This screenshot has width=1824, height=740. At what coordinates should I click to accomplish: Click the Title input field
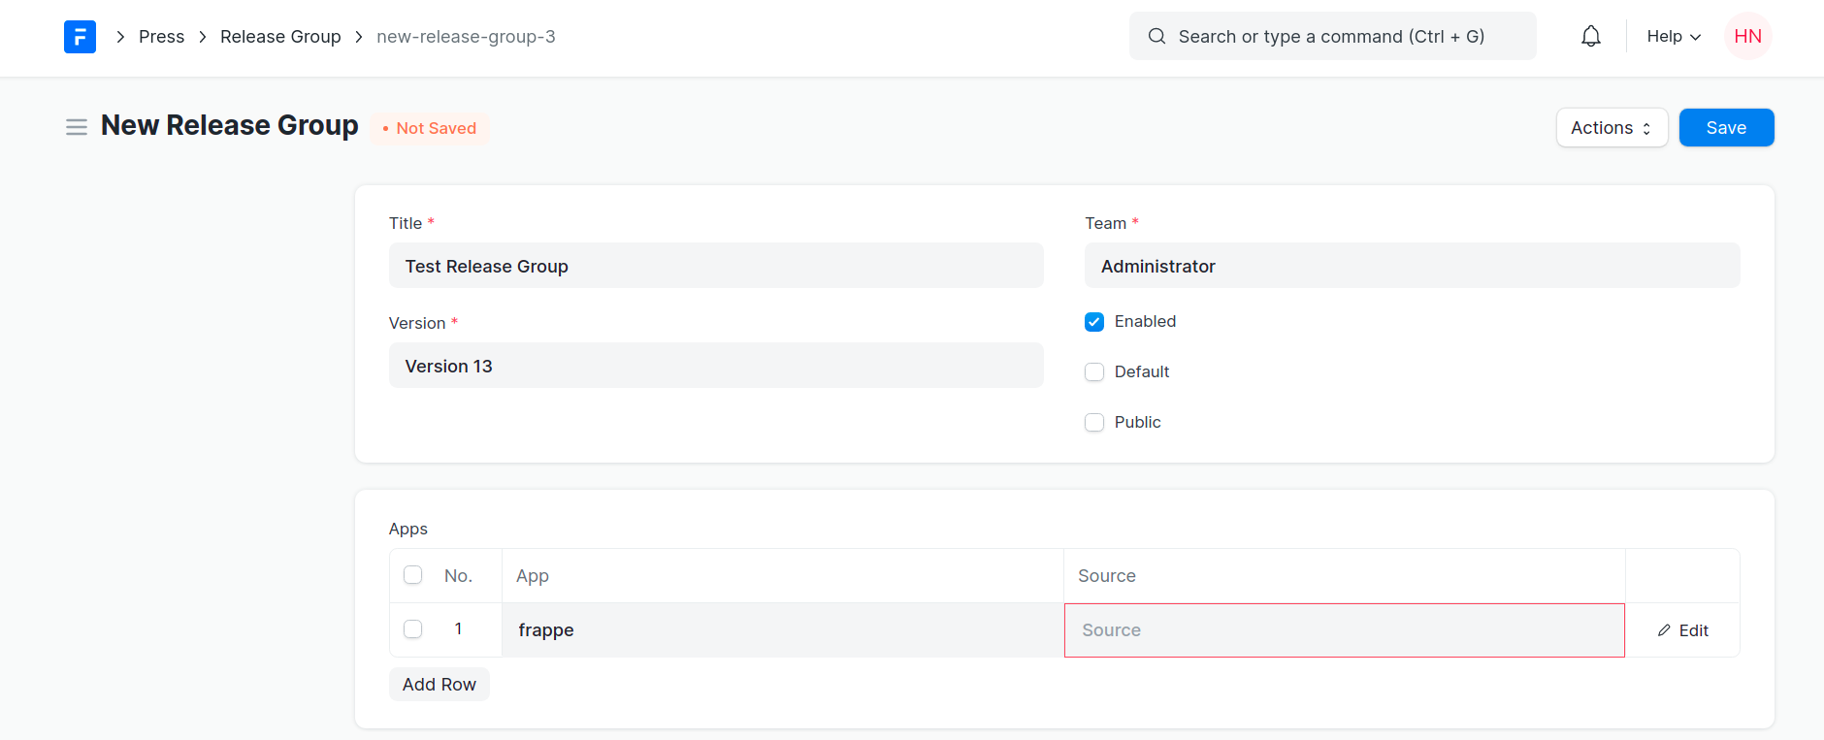pyautogui.click(x=716, y=266)
